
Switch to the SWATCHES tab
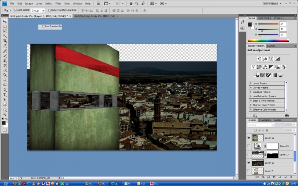pos(264,18)
